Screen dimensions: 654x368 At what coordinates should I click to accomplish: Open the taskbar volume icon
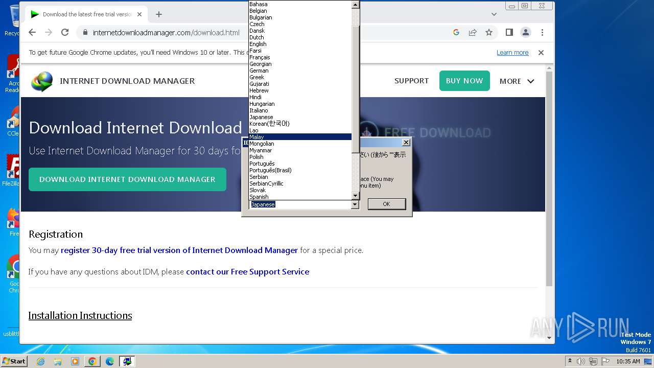(x=581, y=361)
